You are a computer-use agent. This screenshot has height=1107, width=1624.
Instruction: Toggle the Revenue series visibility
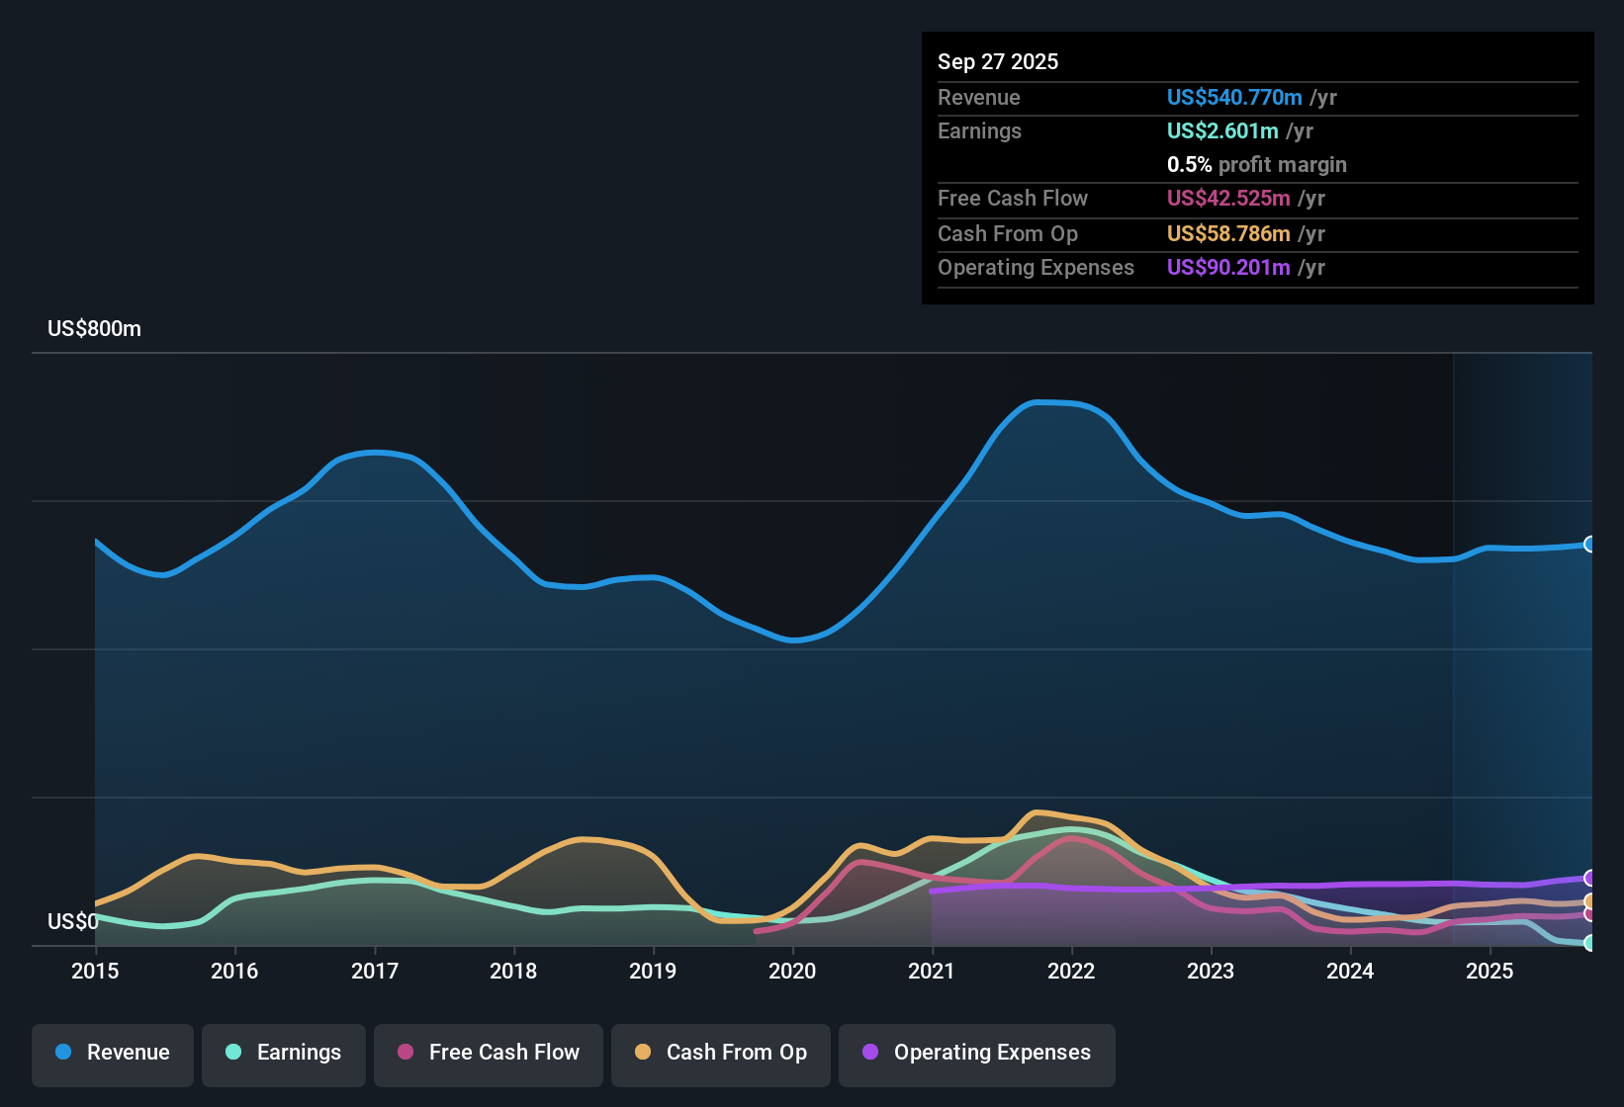click(112, 1053)
